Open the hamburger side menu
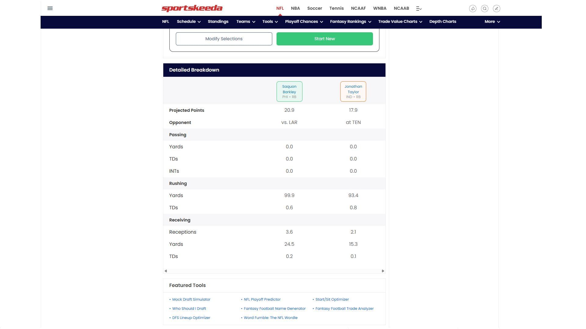Image resolution: width=586 pixels, height=329 pixels. 50,8
